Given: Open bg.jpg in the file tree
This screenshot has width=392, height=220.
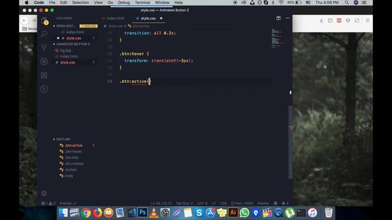Looking at the screenshot, I should click(x=66, y=50).
